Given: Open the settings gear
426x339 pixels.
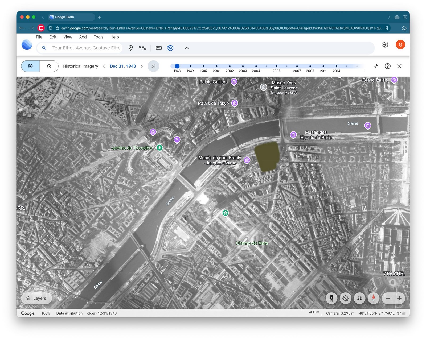Looking at the screenshot, I should pyautogui.click(x=385, y=45).
